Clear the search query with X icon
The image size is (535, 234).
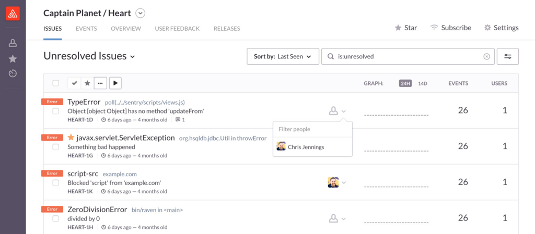pos(486,56)
